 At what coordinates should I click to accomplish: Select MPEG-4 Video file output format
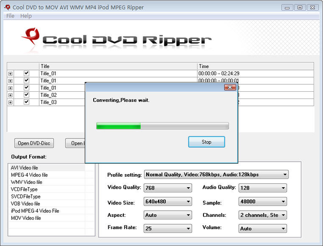47,175
